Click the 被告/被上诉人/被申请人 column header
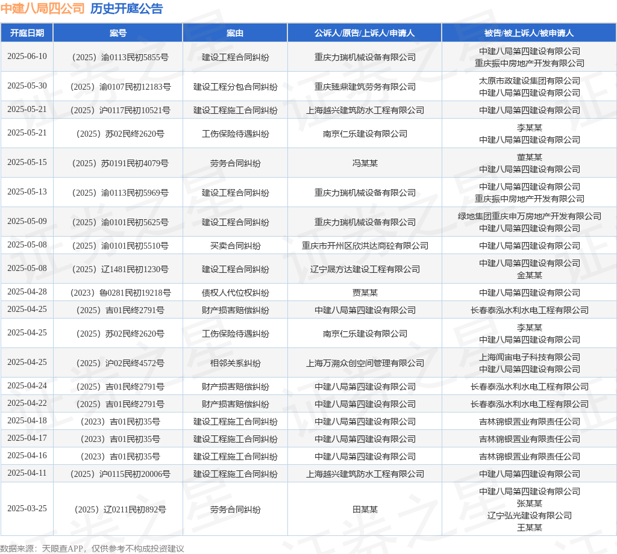Screen dimensions: 617x554 click(x=529, y=33)
